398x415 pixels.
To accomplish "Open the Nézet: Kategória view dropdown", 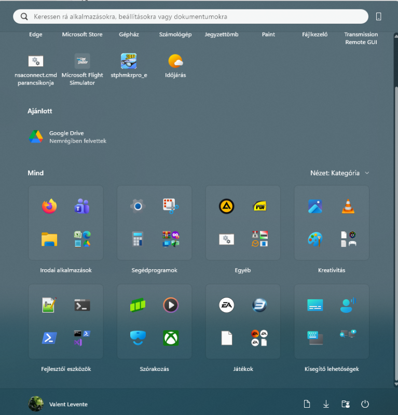I will (x=339, y=173).
